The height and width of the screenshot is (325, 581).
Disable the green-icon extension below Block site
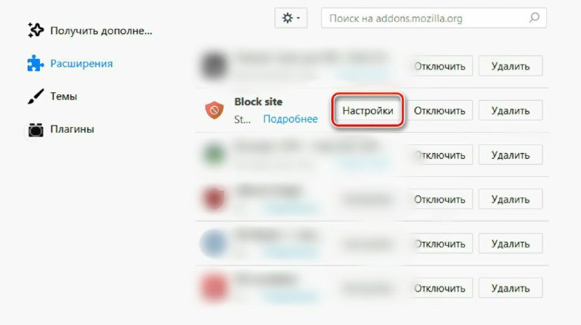[439, 155]
